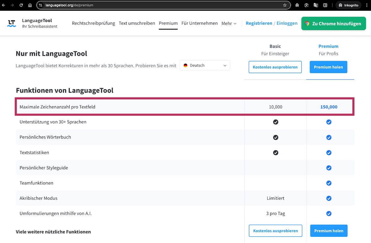The image size is (371, 243).
Task: Select the Premium nav item
Action: coord(168,23)
